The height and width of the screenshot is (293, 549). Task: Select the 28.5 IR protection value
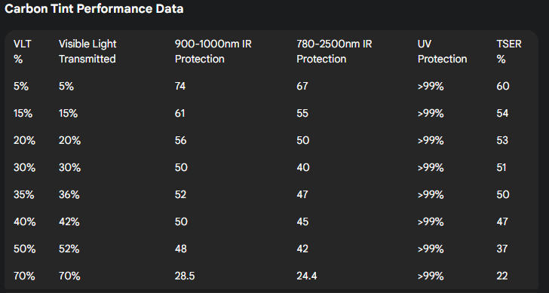(185, 276)
